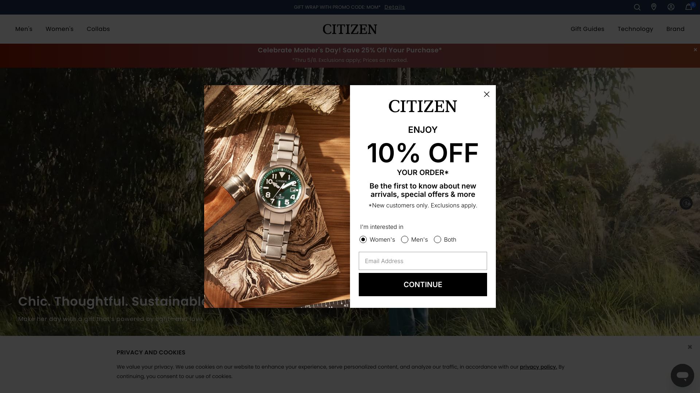Open the account profile icon
The image size is (700, 393).
tap(671, 7)
